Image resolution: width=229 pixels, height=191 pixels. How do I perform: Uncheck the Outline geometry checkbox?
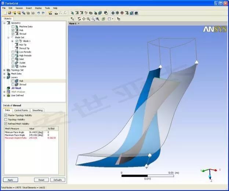(x=13, y=67)
